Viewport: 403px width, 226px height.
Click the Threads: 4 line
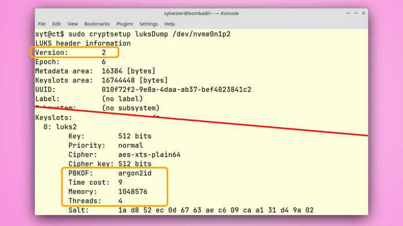[x=95, y=201]
